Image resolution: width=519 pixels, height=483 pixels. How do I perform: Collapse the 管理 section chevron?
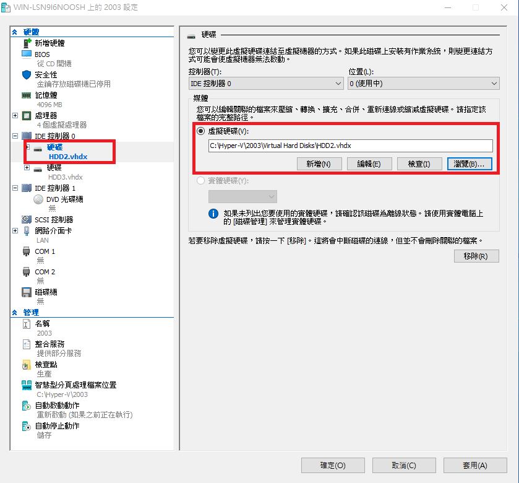point(15,312)
